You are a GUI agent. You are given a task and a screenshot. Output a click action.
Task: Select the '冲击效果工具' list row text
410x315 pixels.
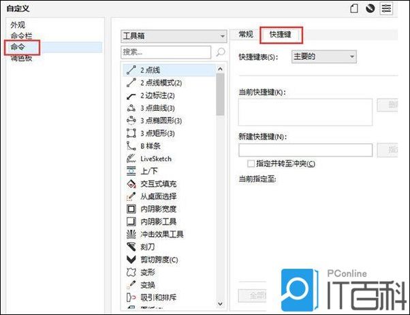(x=162, y=234)
